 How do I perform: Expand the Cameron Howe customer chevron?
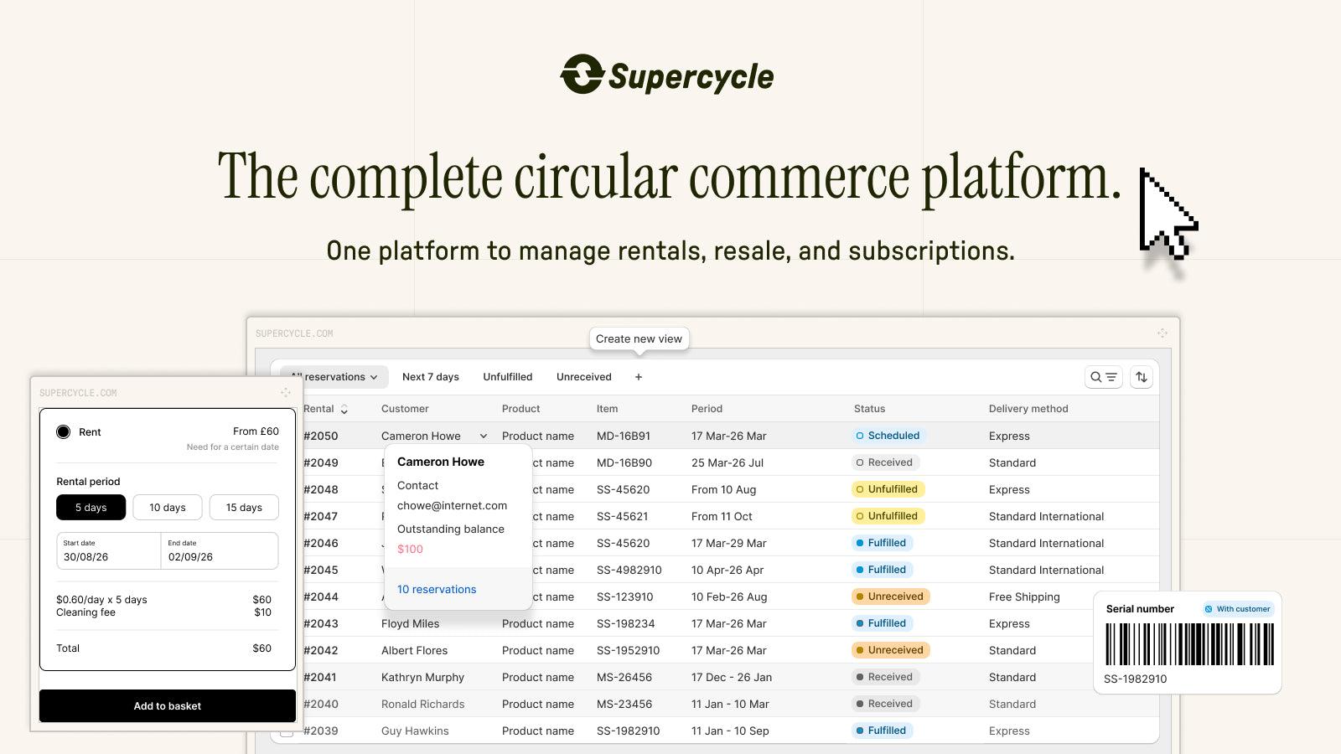tap(484, 436)
